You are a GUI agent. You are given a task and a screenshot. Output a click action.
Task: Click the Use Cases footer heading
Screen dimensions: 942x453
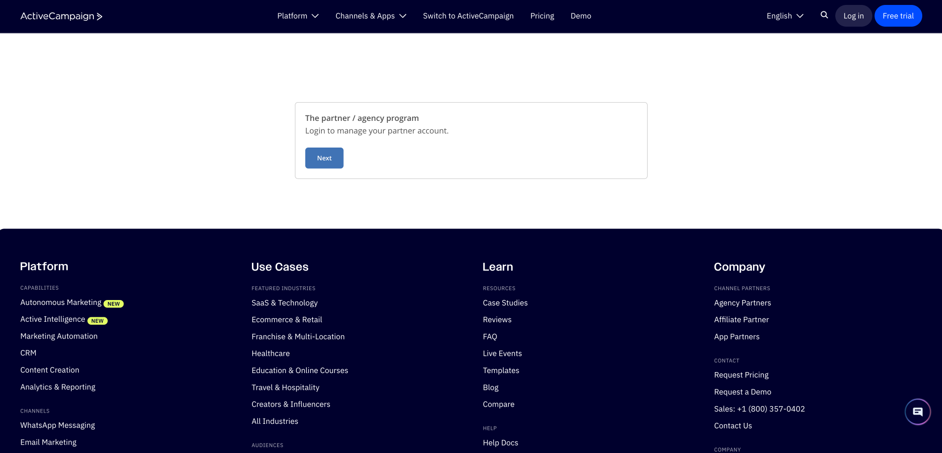click(280, 267)
